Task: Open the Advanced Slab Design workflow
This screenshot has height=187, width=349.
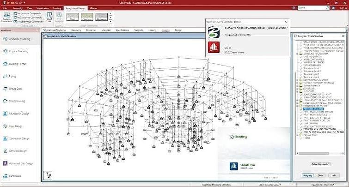Action: click(x=18, y=163)
